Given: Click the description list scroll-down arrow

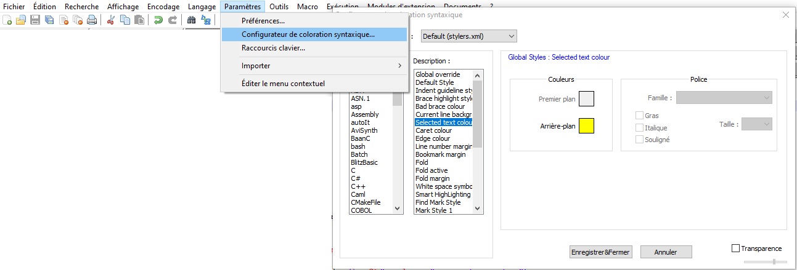Looking at the screenshot, I should coord(478,209).
